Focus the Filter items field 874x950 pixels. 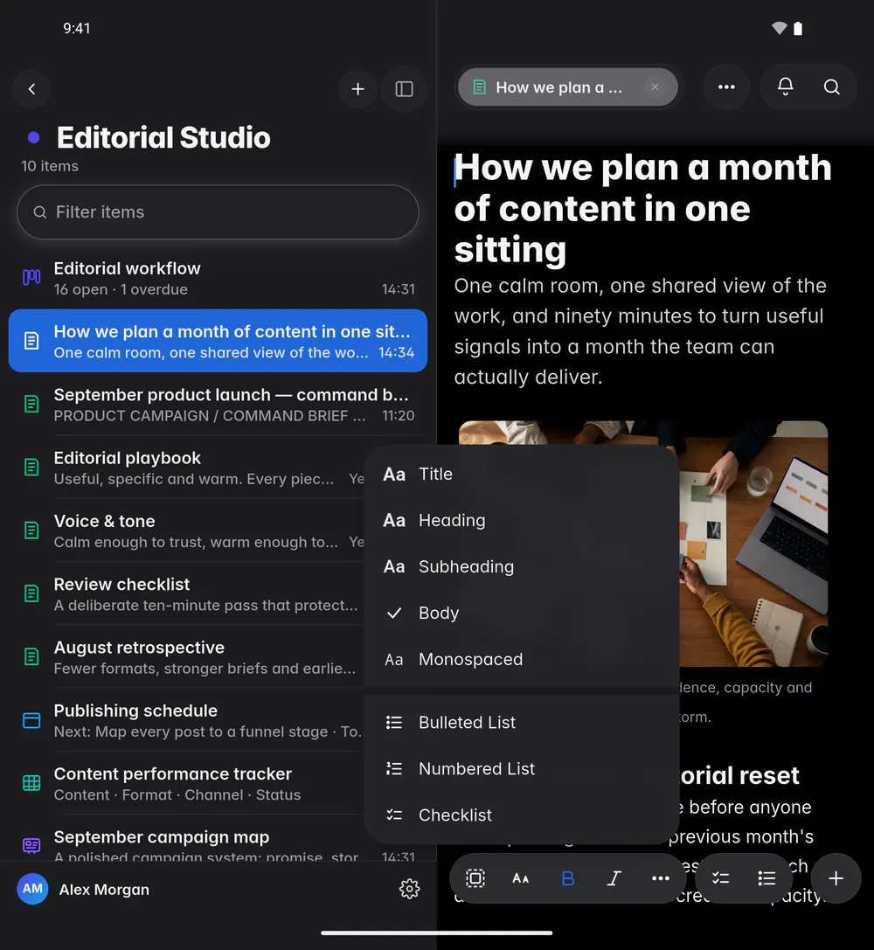pos(218,212)
